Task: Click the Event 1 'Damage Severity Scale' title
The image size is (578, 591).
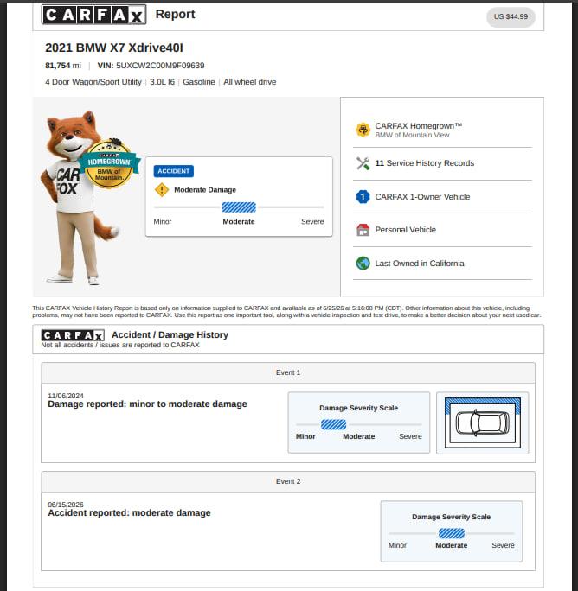Action: [359, 408]
